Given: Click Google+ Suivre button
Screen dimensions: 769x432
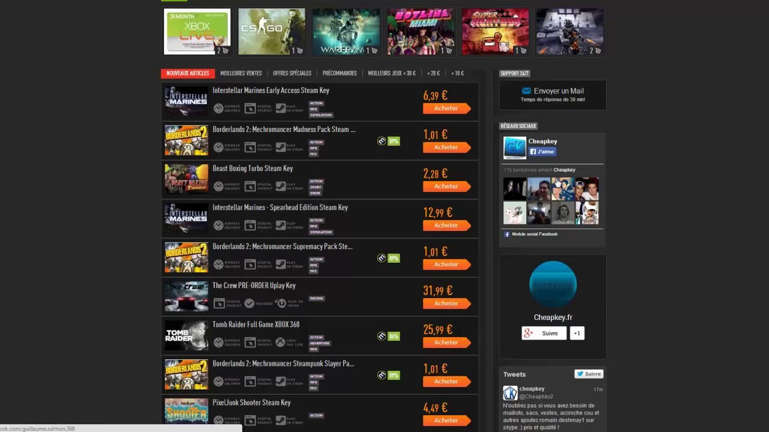Looking at the screenshot, I should click(x=544, y=333).
